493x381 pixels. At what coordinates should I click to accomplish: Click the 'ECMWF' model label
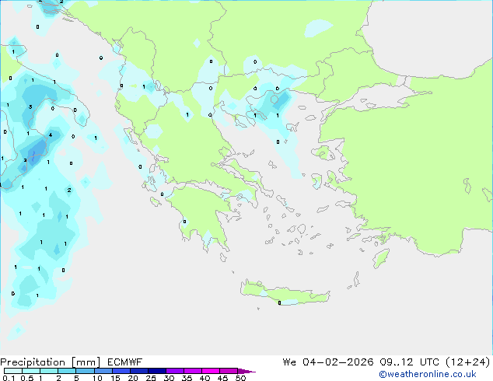pos(125,362)
